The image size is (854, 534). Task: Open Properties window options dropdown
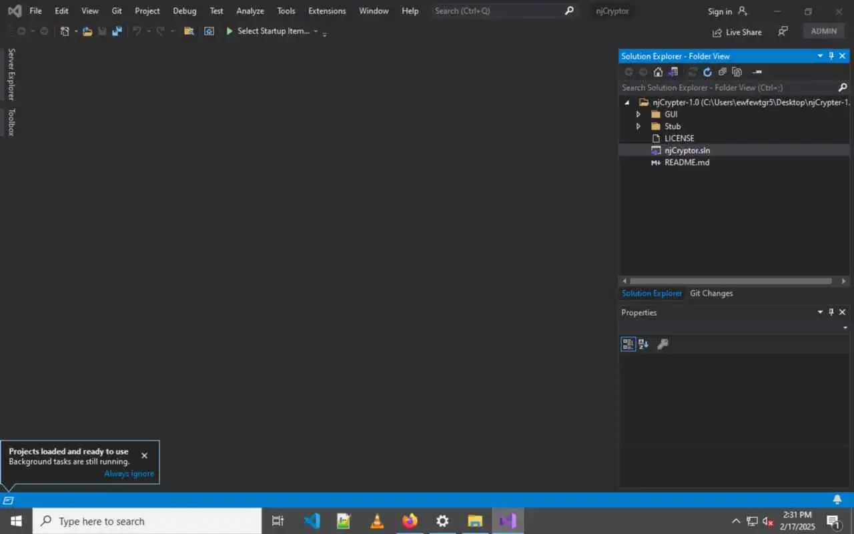820,312
